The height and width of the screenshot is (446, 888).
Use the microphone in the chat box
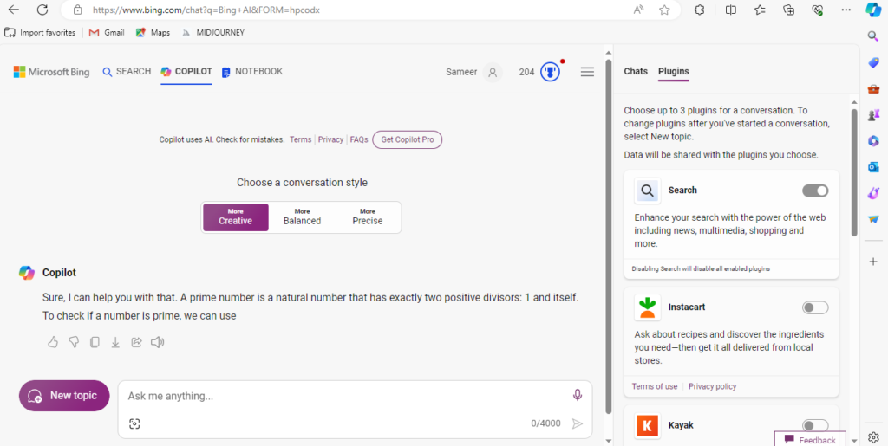tap(577, 395)
